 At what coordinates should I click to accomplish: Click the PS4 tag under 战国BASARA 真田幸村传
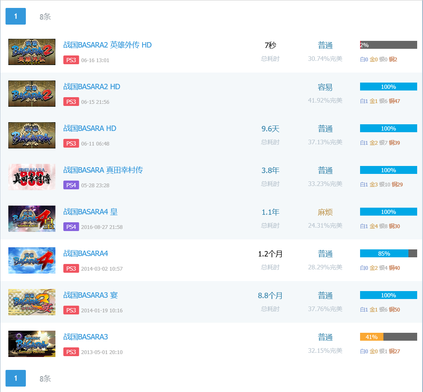(71, 185)
